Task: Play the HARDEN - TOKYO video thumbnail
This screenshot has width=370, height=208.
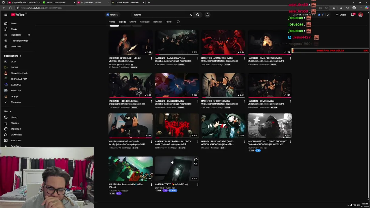Action: coord(177,169)
